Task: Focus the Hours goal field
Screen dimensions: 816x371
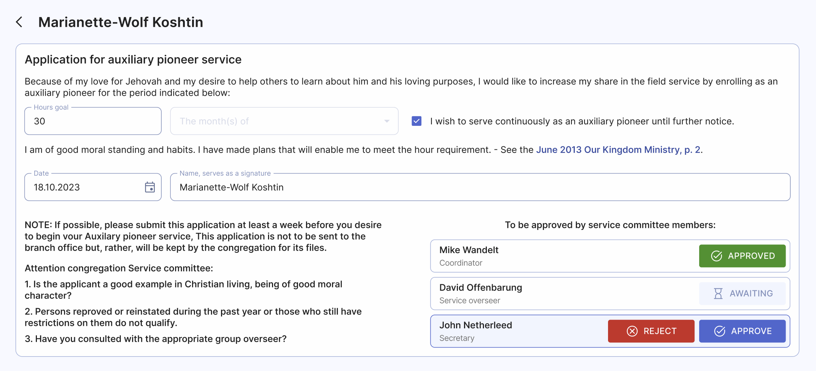Action: pos(93,121)
